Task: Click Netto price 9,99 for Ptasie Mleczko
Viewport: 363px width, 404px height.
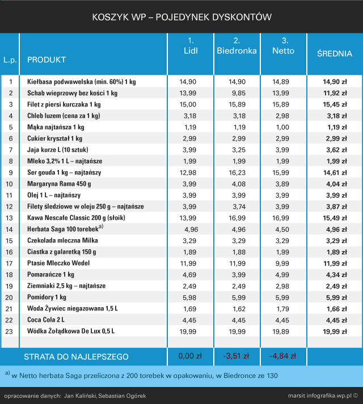Action: 282,263
